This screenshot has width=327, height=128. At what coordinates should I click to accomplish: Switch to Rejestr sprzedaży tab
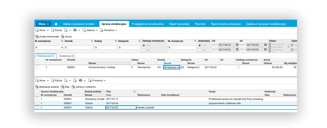coord(179,24)
